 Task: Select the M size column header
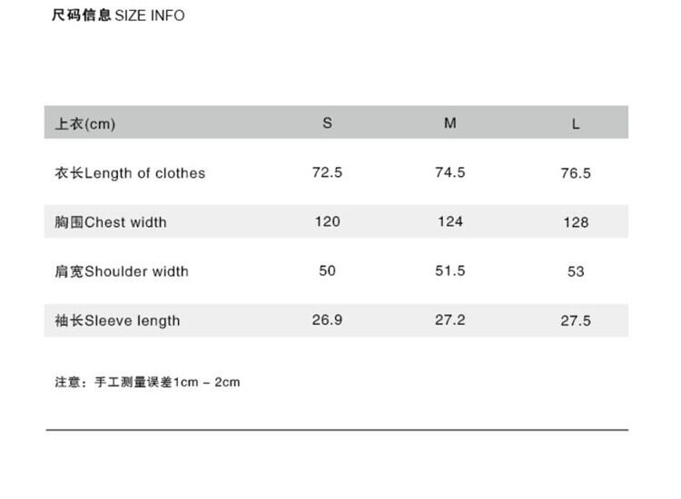click(449, 123)
